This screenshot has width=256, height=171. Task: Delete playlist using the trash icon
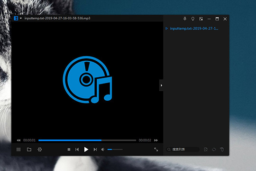(x=222, y=150)
